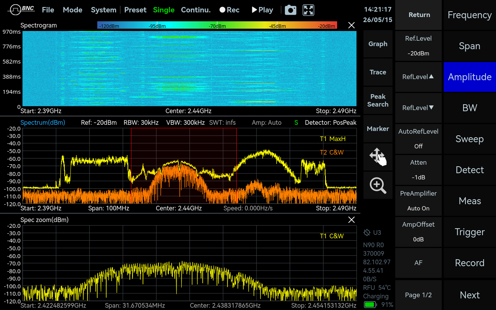Click the Span: 31.670534MHz zoom readout
Viewport: 496px width, 310px height.
tap(135, 305)
